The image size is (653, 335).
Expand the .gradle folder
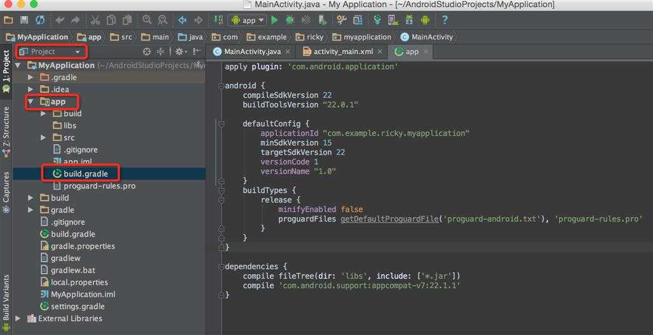pyautogui.click(x=30, y=77)
